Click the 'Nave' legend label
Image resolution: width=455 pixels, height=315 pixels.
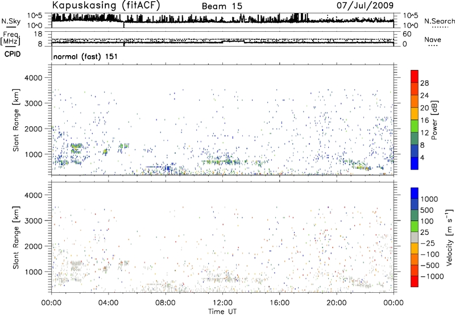point(433,40)
